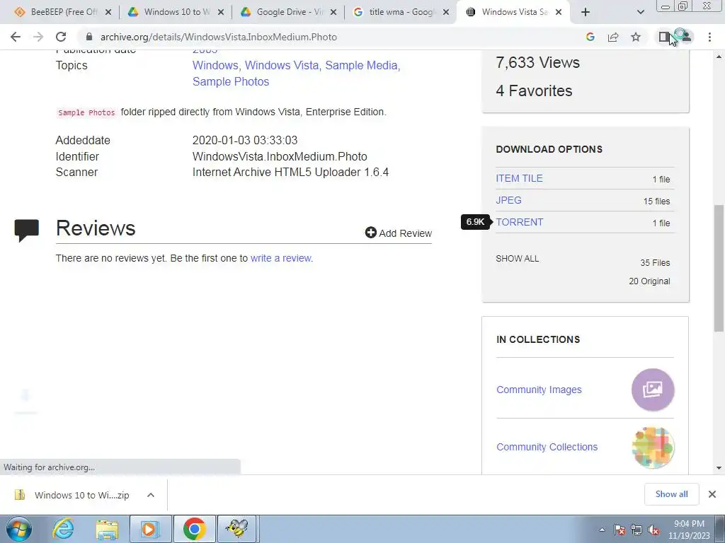Open the Chrome three-dot menu

pos(709,37)
